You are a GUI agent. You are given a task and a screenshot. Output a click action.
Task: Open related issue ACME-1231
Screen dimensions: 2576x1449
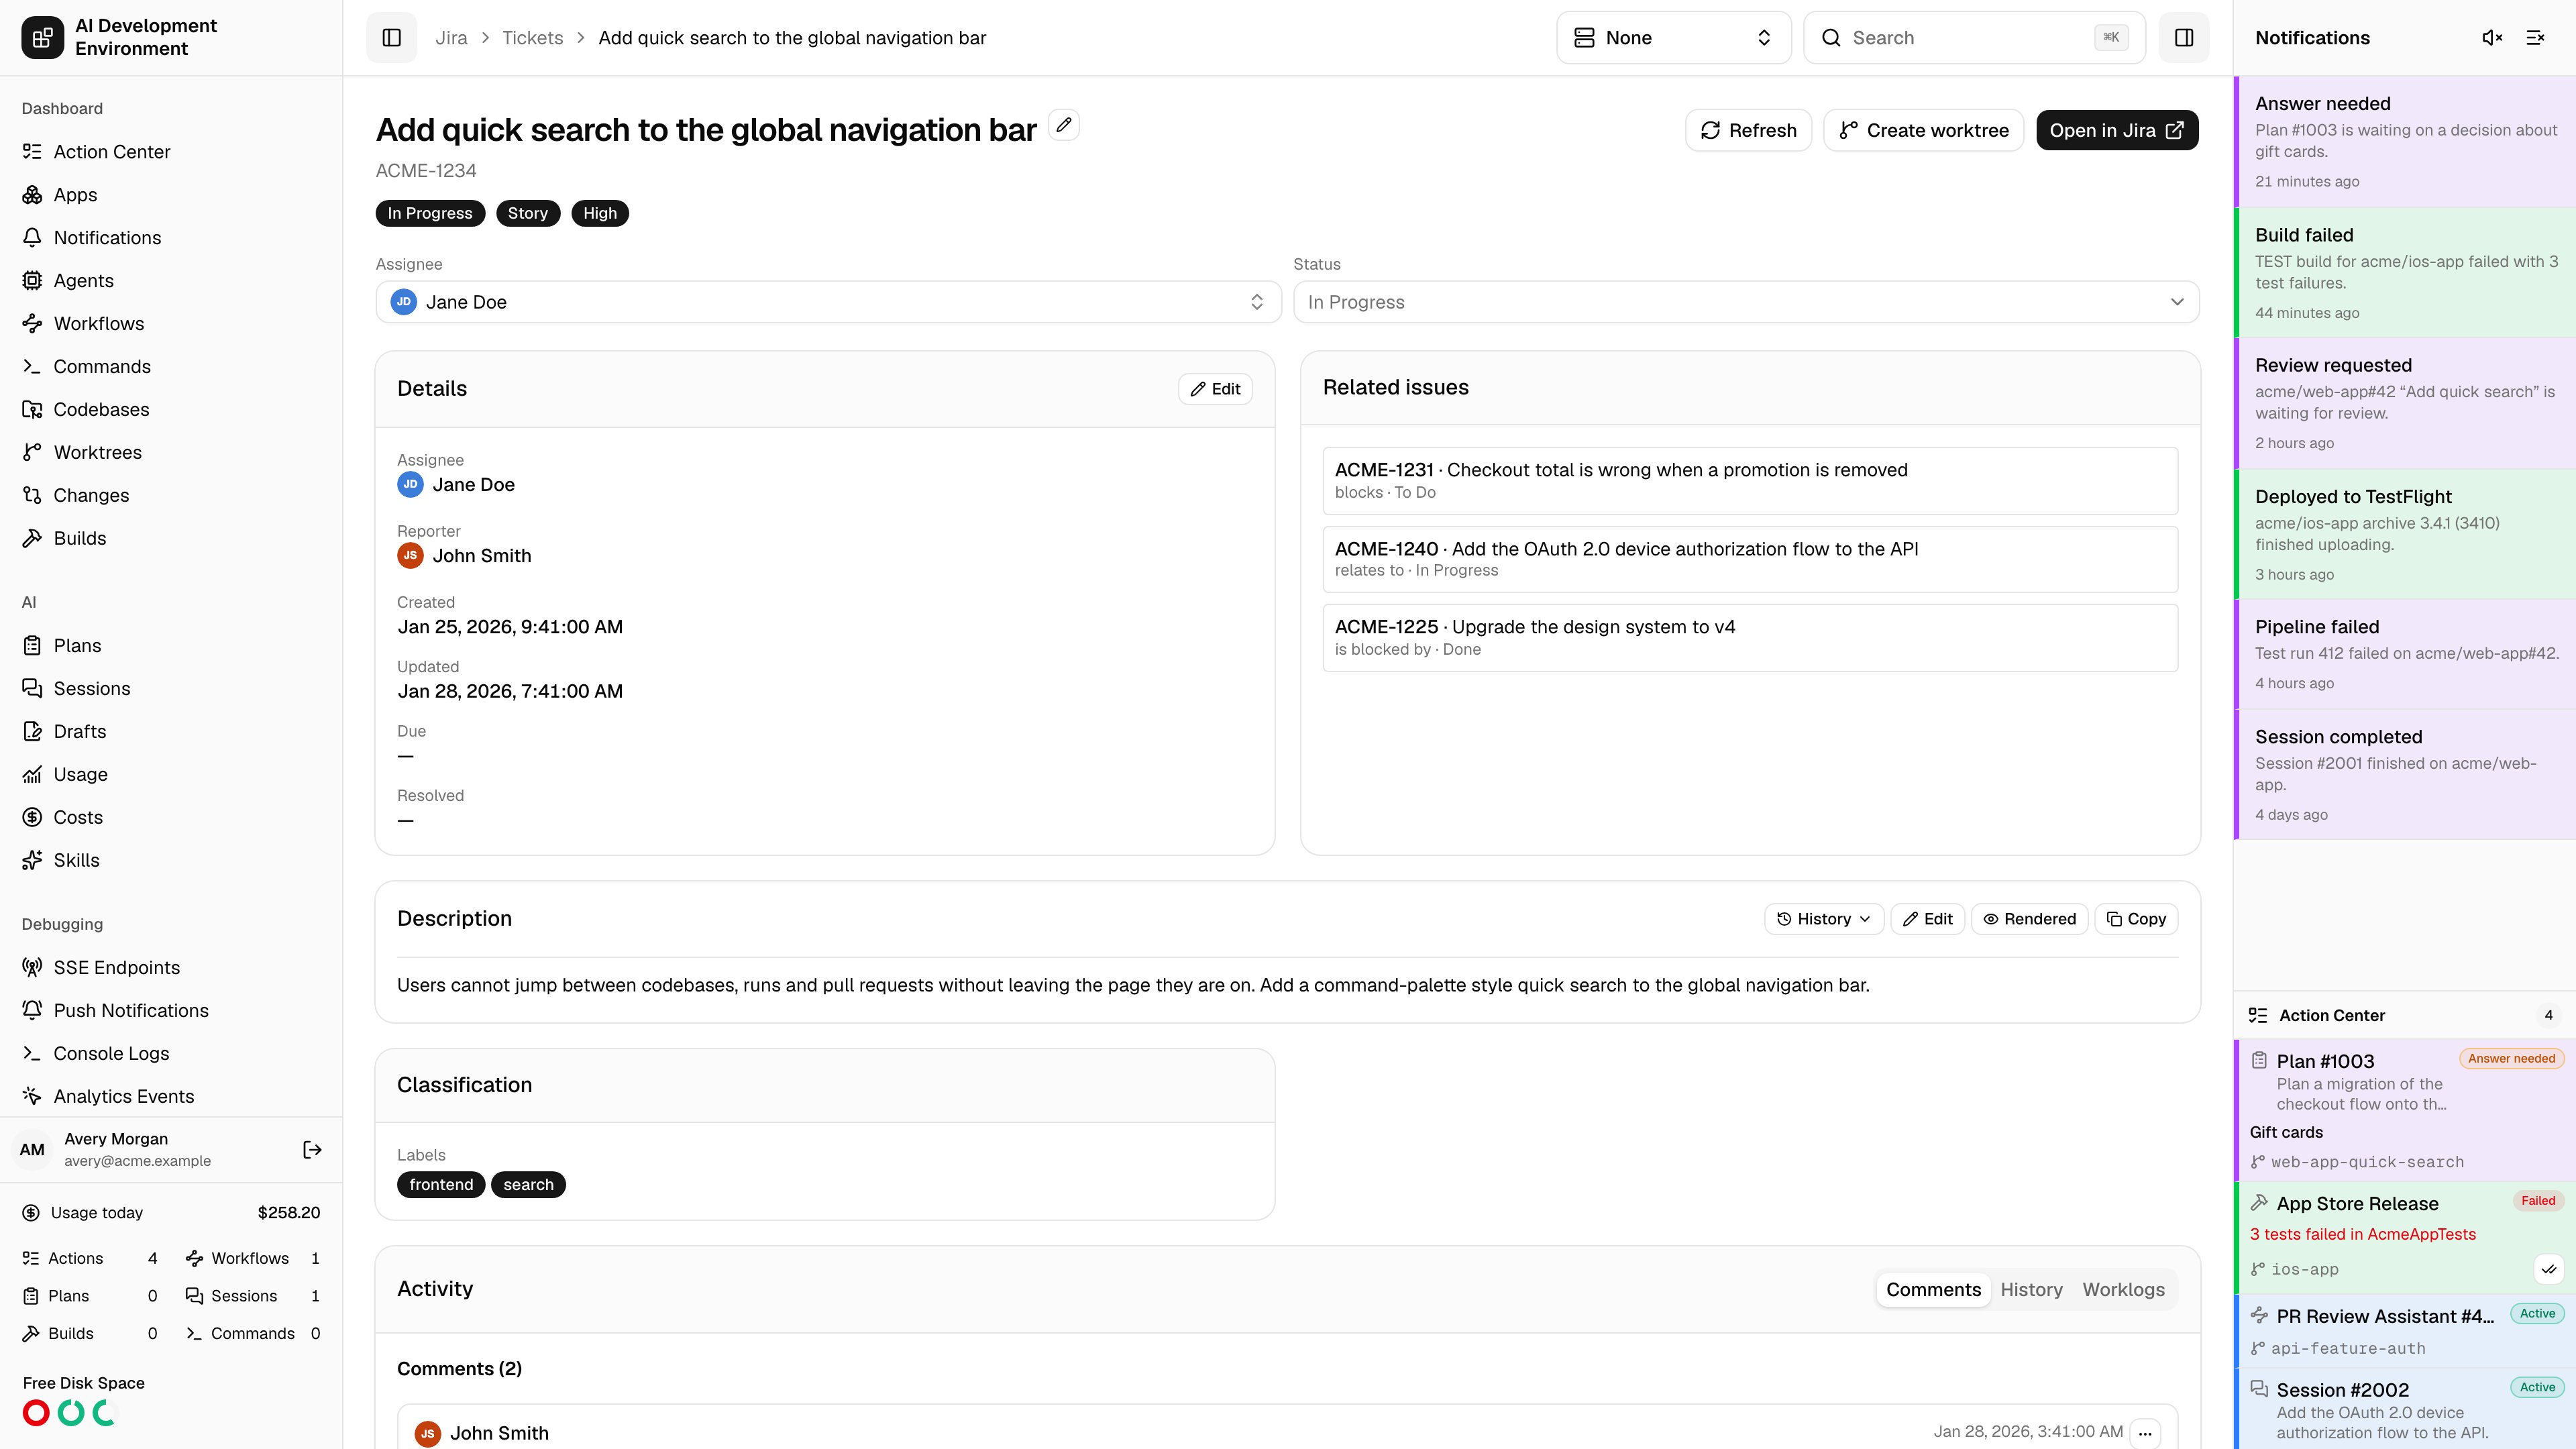pyautogui.click(x=1750, y=481)
